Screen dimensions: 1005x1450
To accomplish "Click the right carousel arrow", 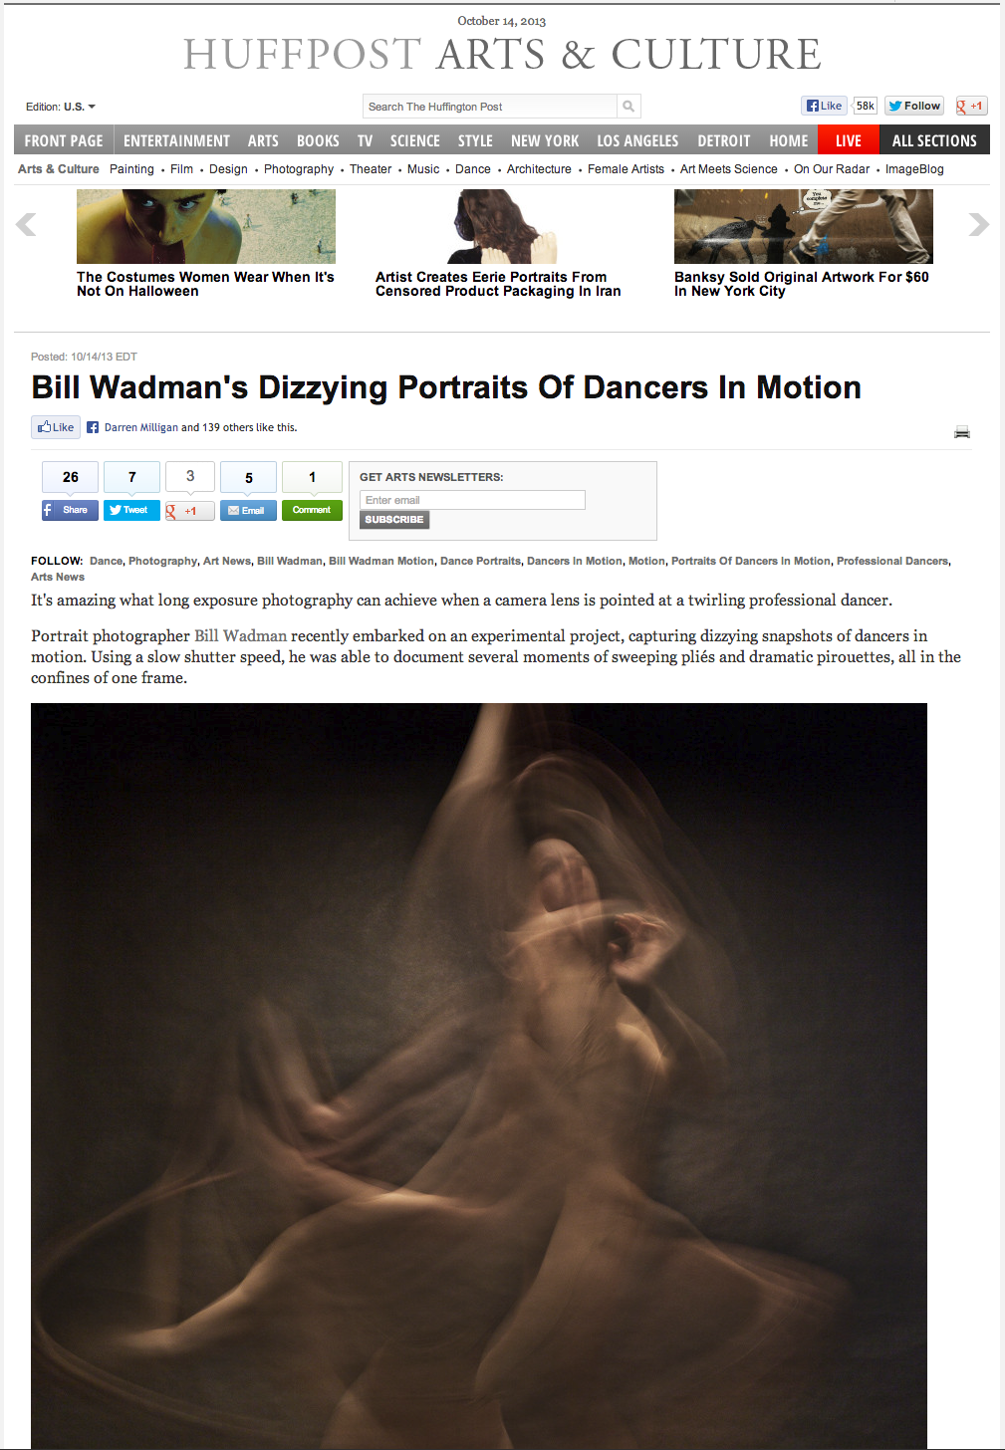I will [x=978, y=224].
